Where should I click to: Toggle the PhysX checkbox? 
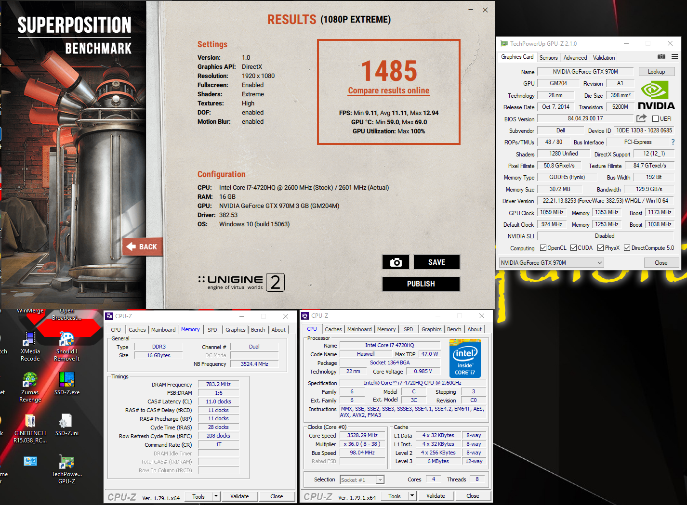pyautogui.click(x=600, y=248)
